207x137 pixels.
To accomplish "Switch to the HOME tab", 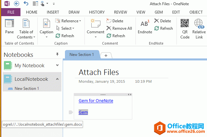I will point(32,12).
